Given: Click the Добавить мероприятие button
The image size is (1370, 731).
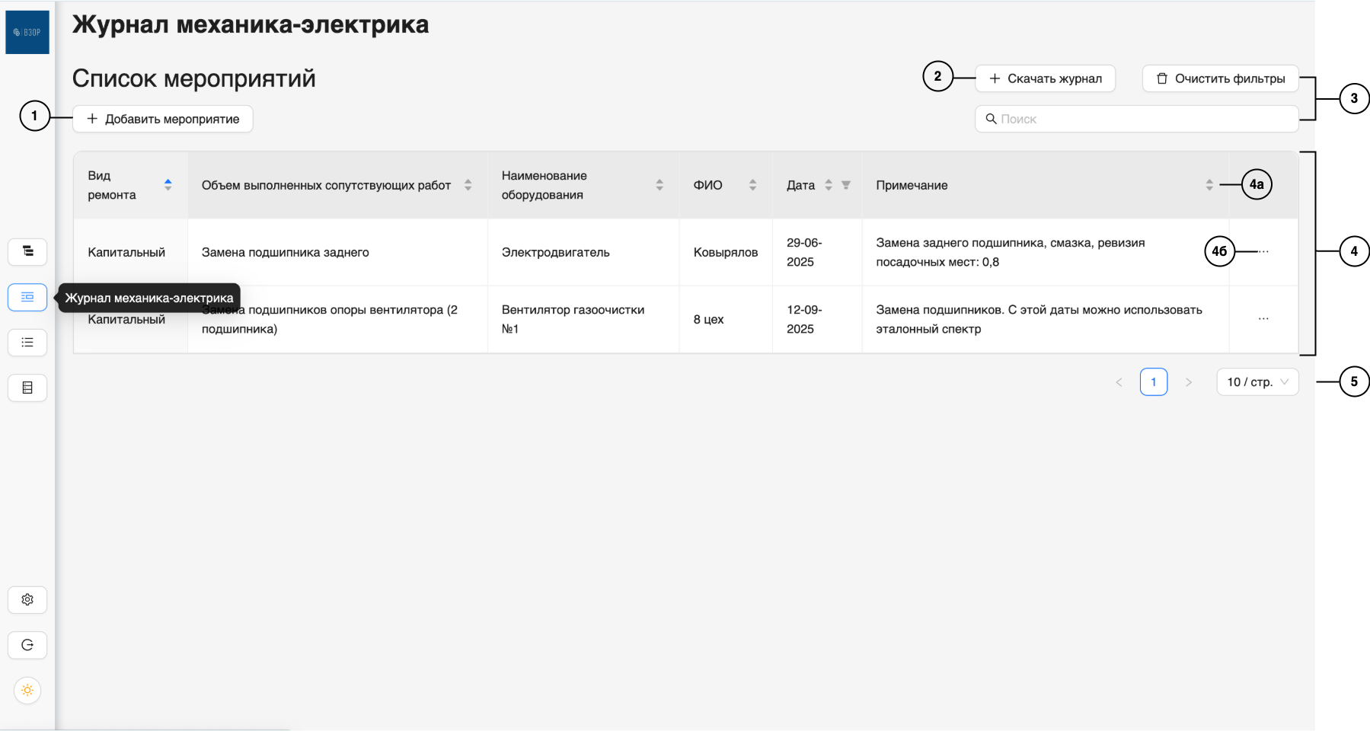Looking at the screenshot, I should [162, 119].
